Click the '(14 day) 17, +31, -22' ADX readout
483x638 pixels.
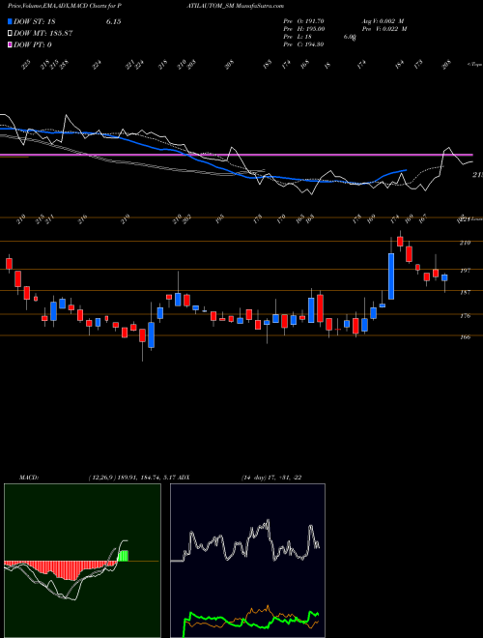(271, 478)
